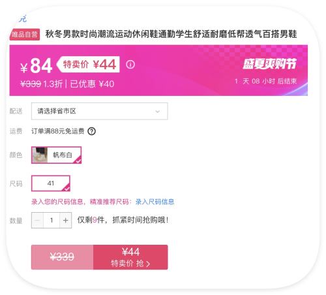Click the 唯品自营 self-operated badge
Viewport: 326px width, 295px height.
25,35
